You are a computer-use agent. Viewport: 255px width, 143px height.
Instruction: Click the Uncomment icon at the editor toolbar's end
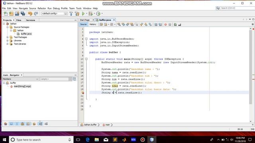pyautogui.click(x=180, y=25)
